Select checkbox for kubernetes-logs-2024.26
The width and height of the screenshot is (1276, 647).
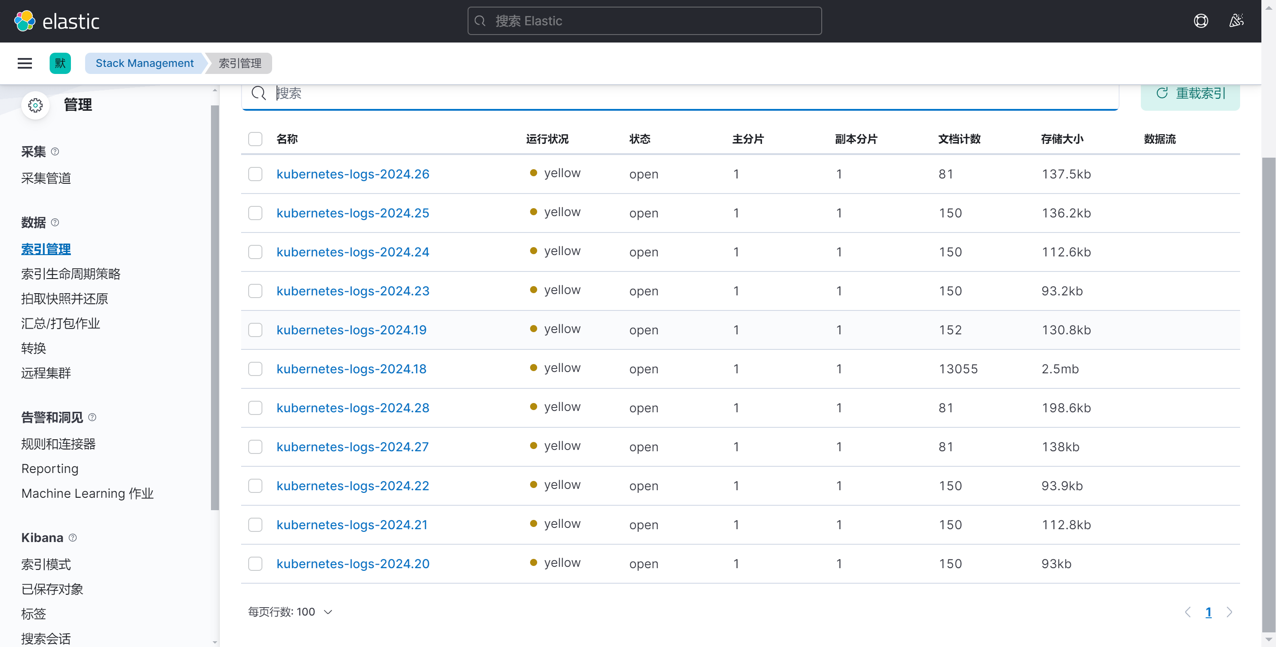[255, 174]
